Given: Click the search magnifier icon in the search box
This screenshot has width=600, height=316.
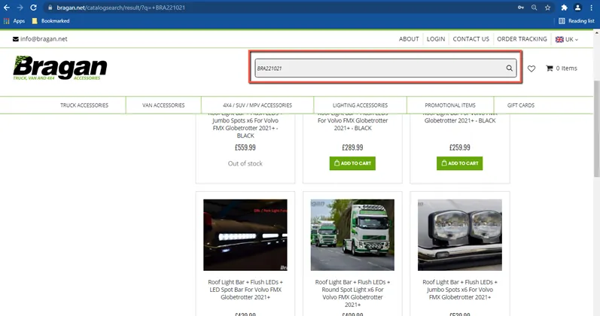Looking at the screenshot, I should point(510,68).
